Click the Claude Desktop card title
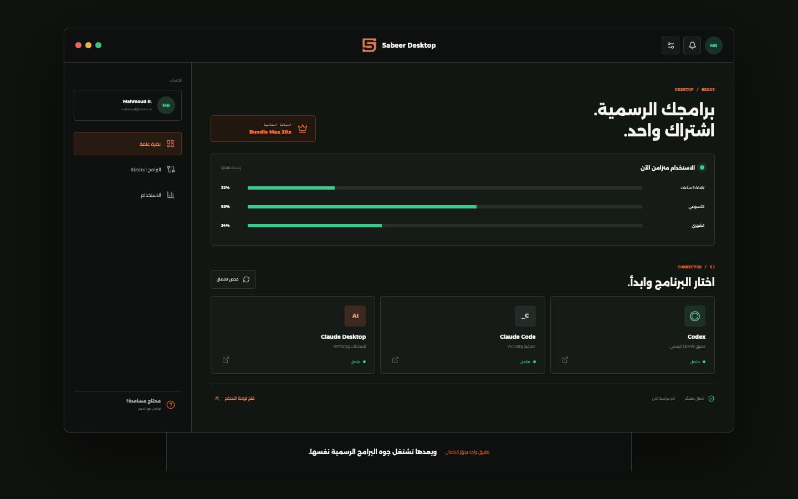Screen dimensions: 798x499 (x=343, y=337)
